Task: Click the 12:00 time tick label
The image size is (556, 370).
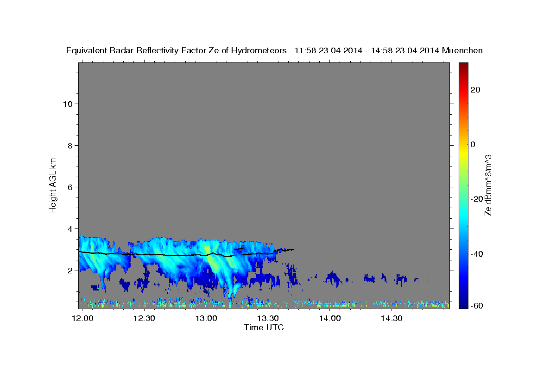Action: [x=83, y=318]
